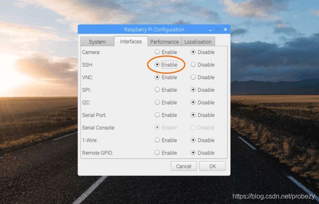
Task: Enable Remote GPIO radio button
Action: click(157, 152)
